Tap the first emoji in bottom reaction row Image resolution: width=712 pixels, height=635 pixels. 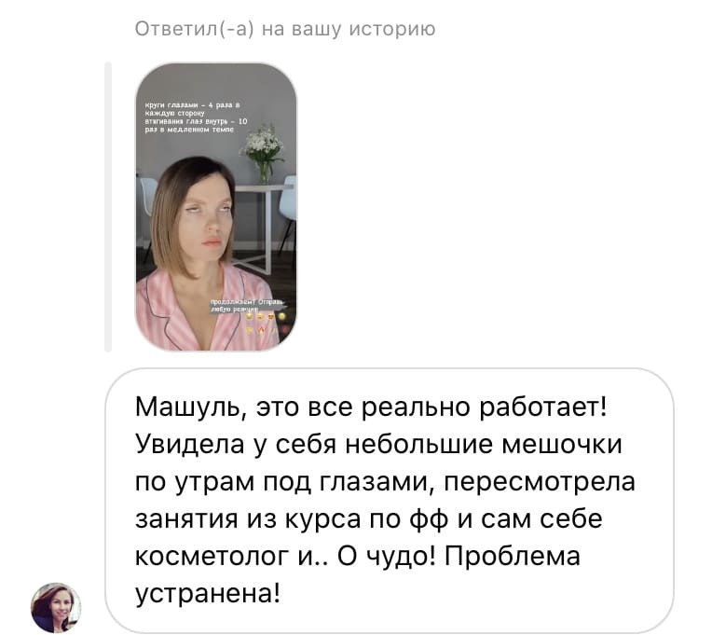[249, 330]
